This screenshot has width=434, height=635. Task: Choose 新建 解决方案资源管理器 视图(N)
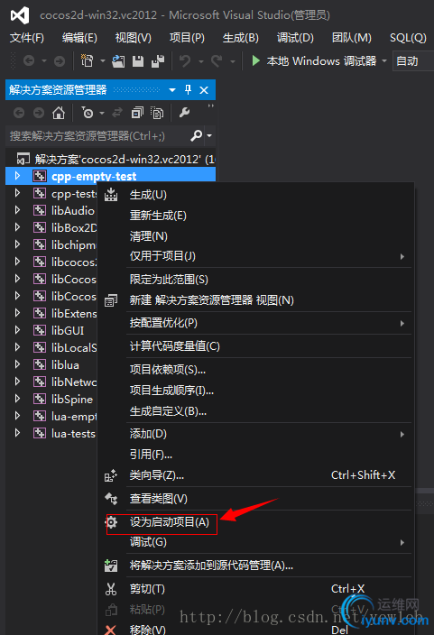pyautogui.click(x=256, y=300)
